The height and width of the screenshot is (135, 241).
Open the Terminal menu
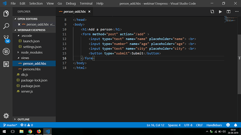(x=86, y=3)
